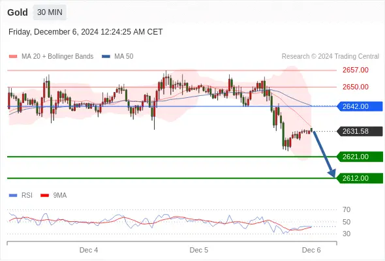The height and width of the screenshot is (261, 385).
Task: Click the Dec 6 date axis label
Action: (x=311, y=250)
